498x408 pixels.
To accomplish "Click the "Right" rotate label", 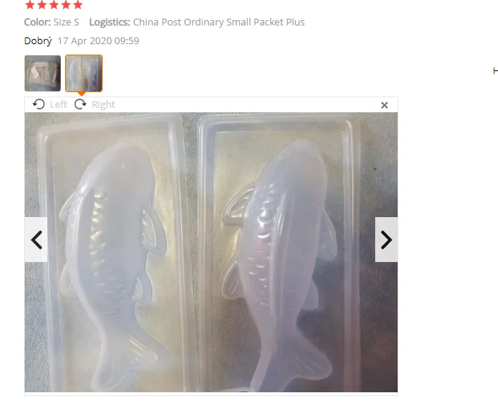I will tap(103, 105).
